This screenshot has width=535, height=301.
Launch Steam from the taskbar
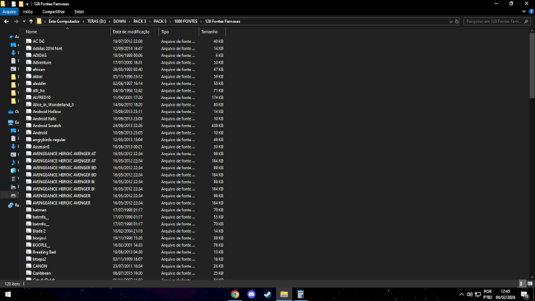(x=267, y=294)
